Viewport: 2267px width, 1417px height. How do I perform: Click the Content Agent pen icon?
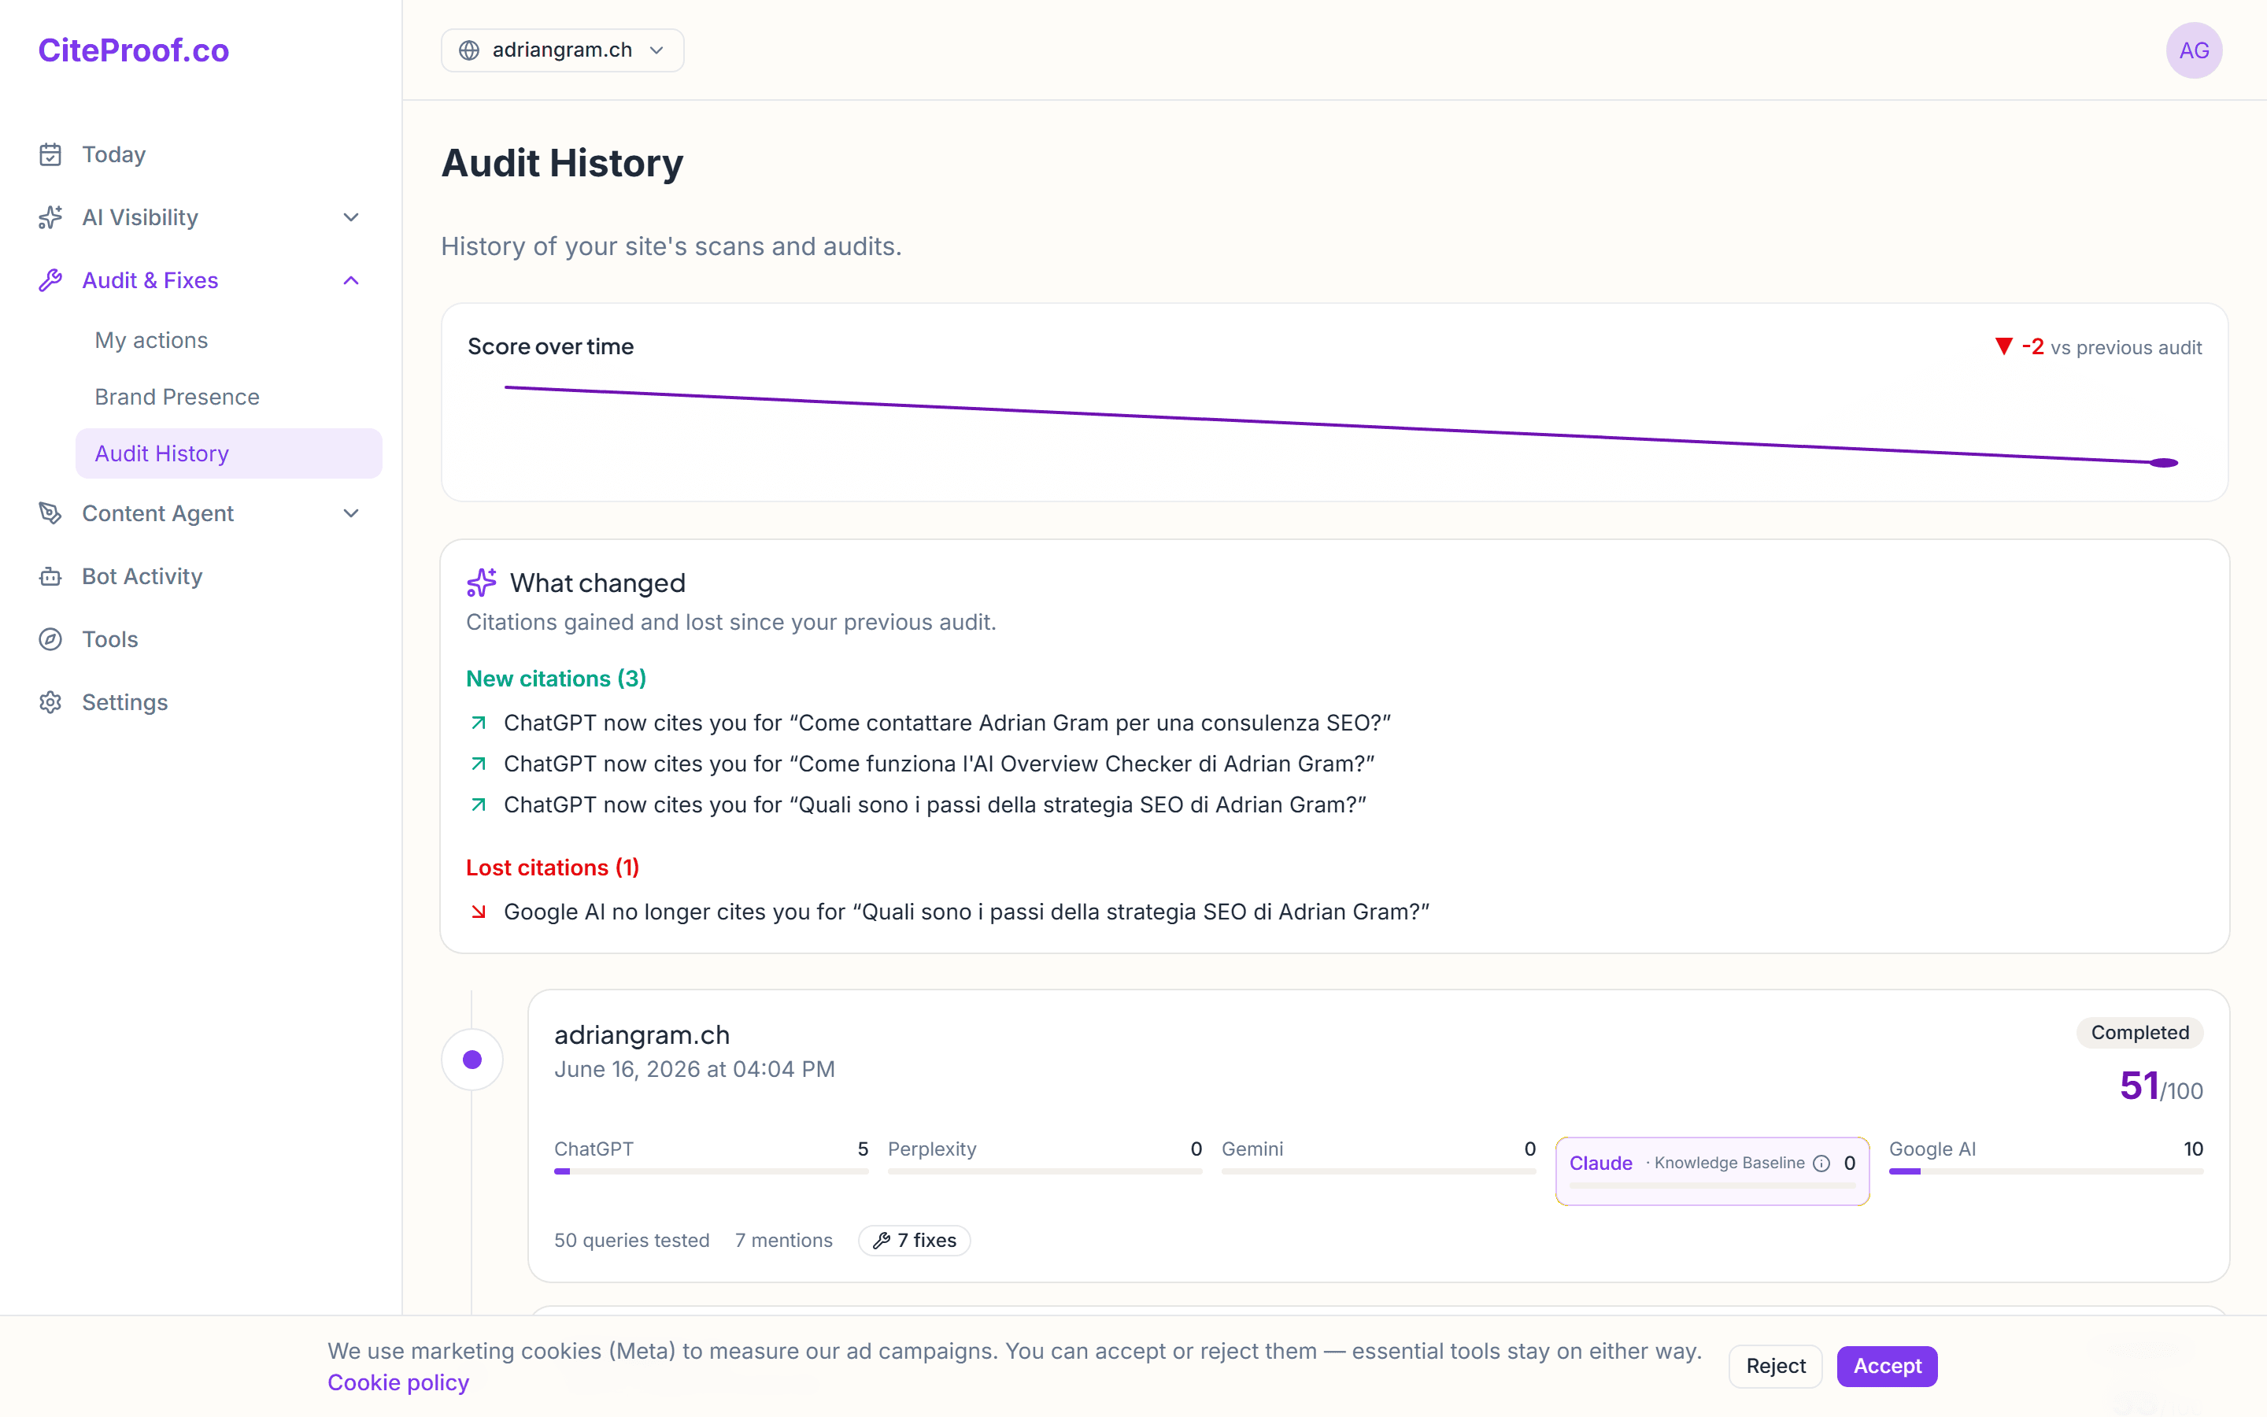click(50, 512)
